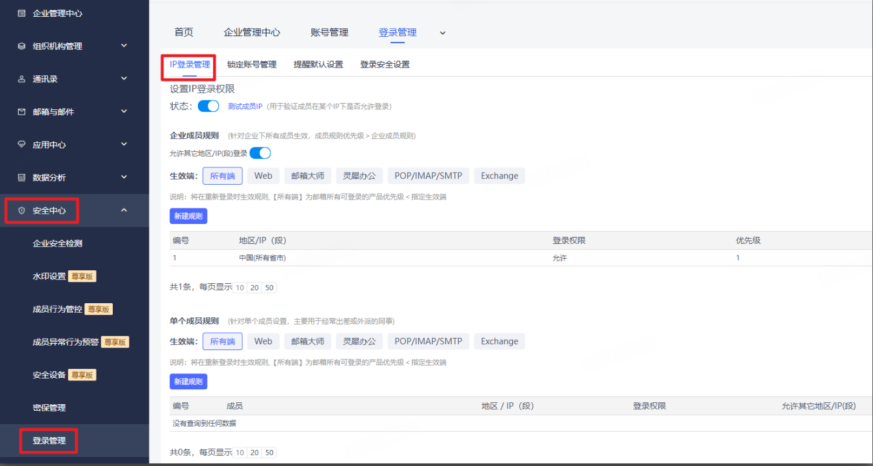The height and width of the screenshot is (466, 873).
Task: Open 成员行为管控 in sidebar
Action: click(x=57, y=309)
